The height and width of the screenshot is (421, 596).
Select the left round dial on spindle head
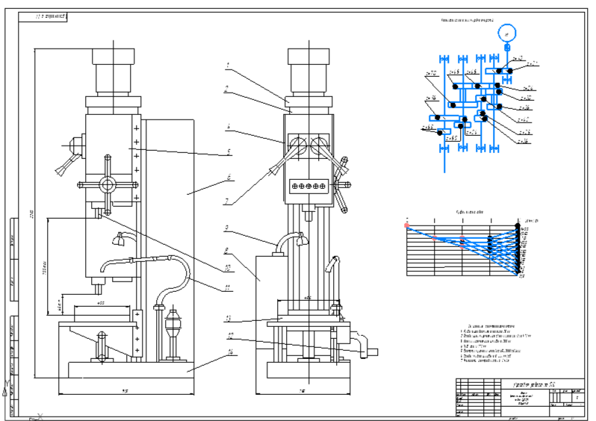click(x=298, y=145)
